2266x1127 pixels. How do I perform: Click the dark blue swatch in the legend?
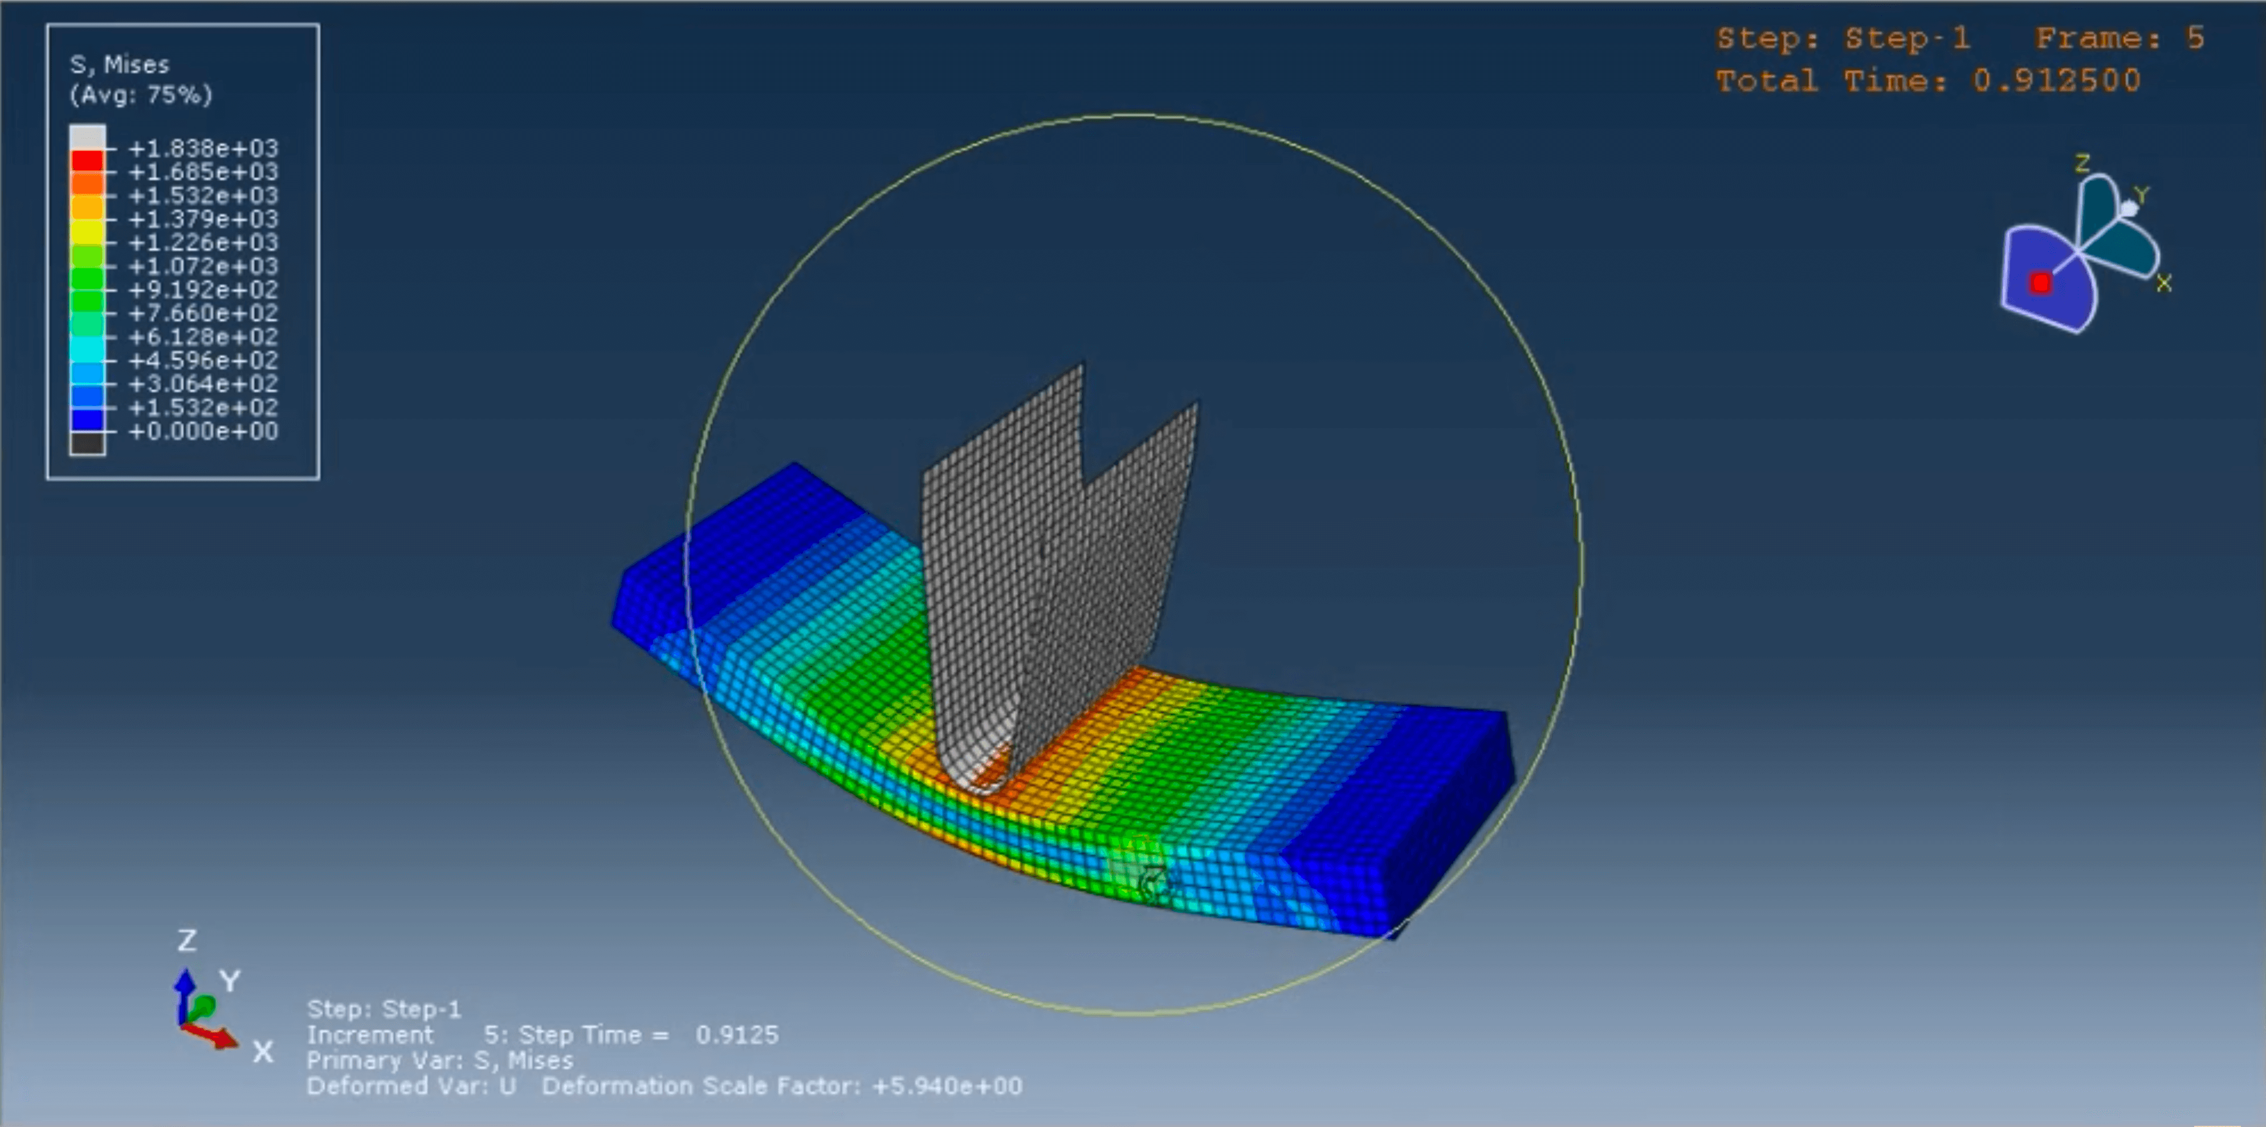[87, 420]
